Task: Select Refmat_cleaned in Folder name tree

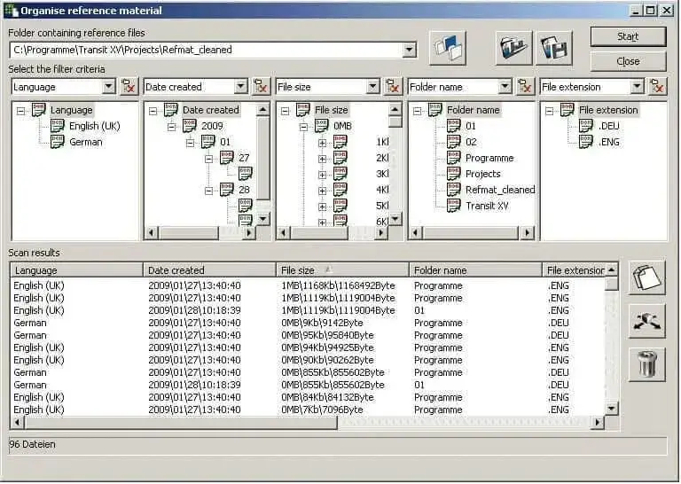Action: 500,190
